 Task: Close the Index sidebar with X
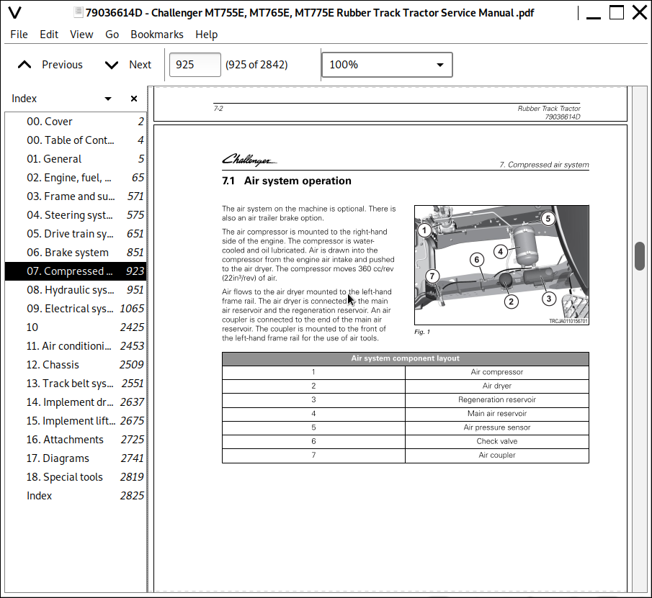[134, 99]
